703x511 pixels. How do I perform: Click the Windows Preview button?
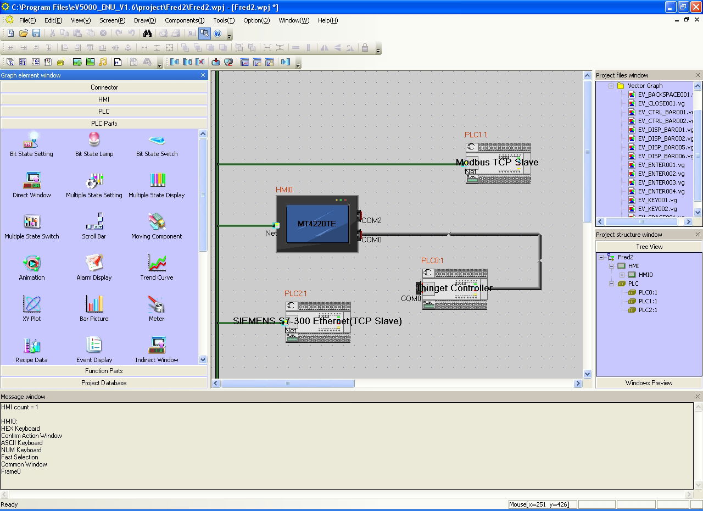pyautogui.click(x=649, y=383)
